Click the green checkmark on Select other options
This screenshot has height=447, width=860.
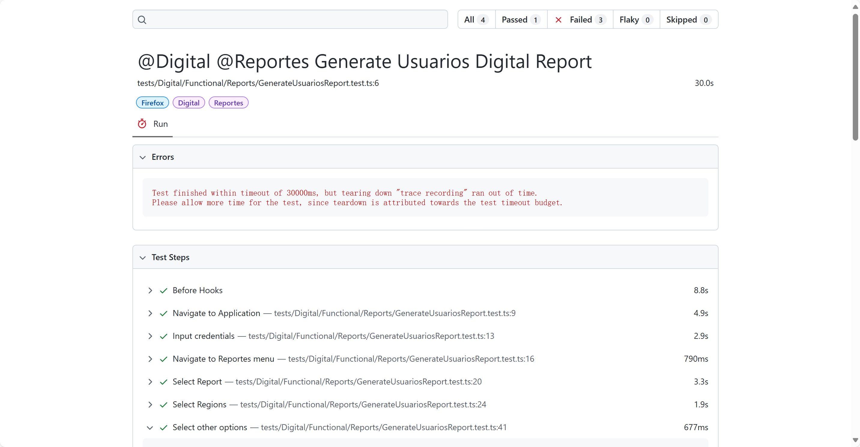(x=163, y=427)
